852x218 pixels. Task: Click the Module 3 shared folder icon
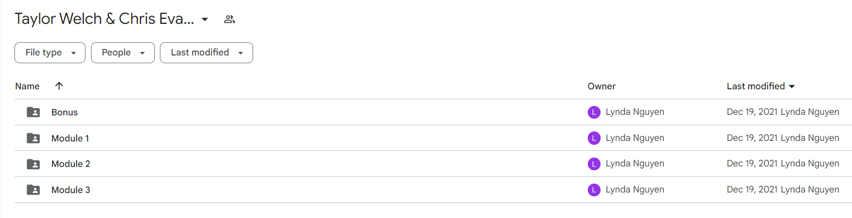click(33, 190)
